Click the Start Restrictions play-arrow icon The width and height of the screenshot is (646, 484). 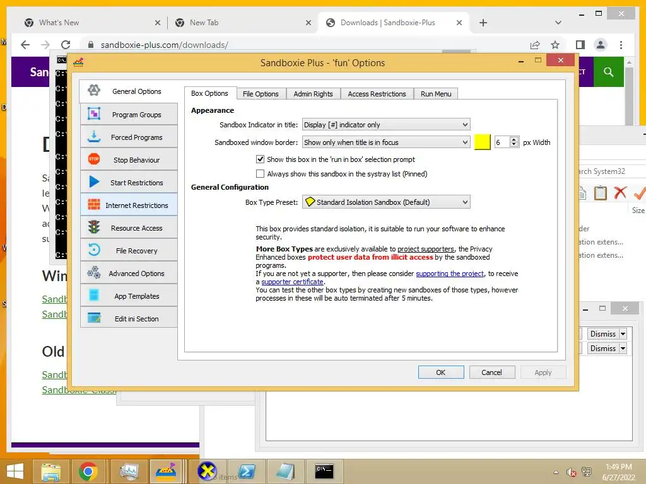tap(94, 181)
